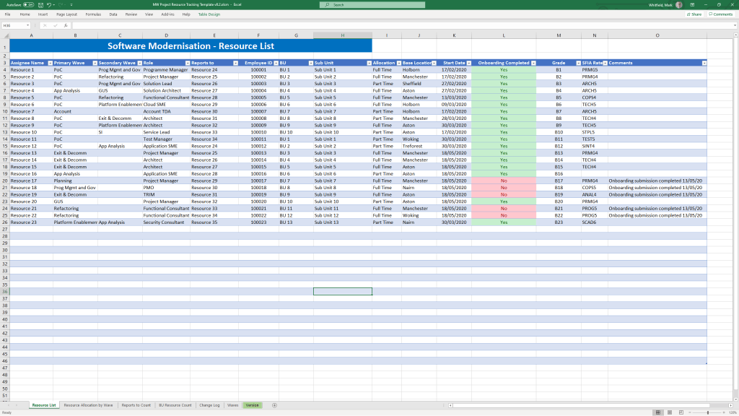The width and height of the screenshot is (739, 416).
Task: Click the Search box at the top
Action: pos(372,4)
